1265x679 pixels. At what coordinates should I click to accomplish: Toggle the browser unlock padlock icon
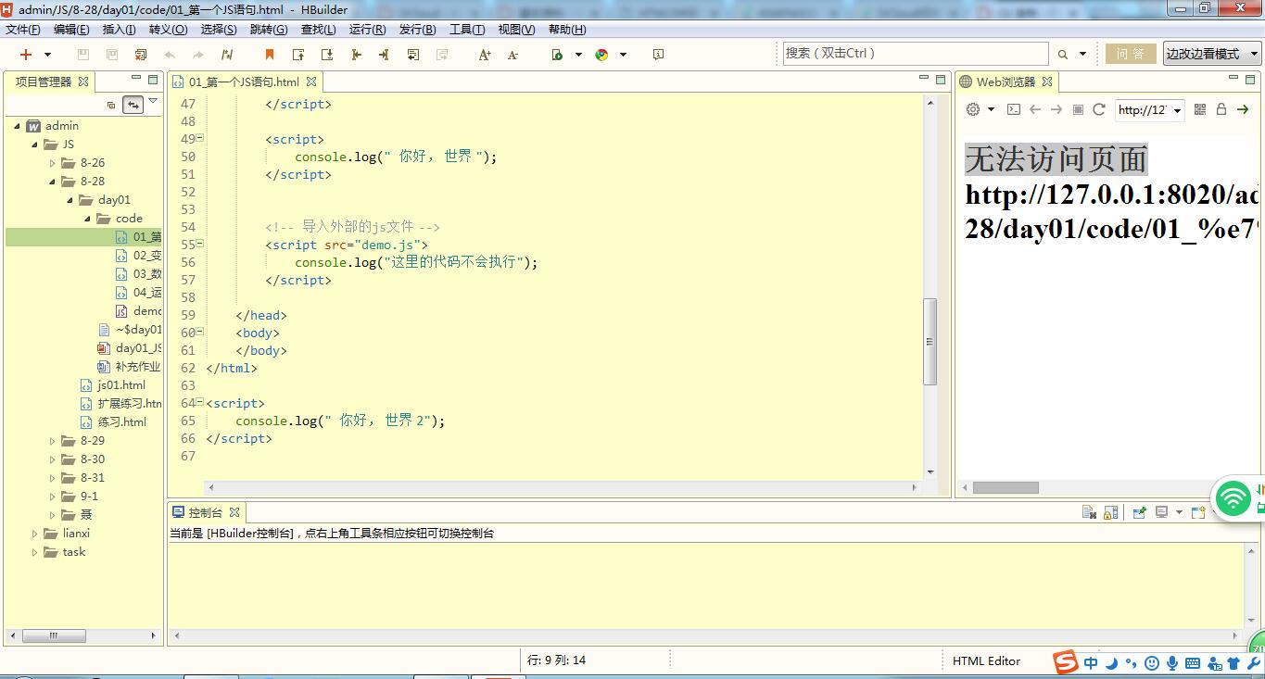[x=1221, y=109]
